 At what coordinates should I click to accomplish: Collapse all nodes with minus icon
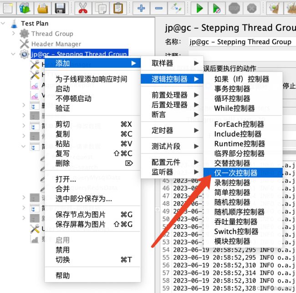point(159,8)
